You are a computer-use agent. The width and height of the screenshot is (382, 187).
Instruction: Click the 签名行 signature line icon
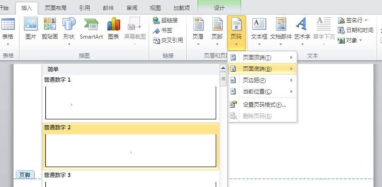(342, 20)
